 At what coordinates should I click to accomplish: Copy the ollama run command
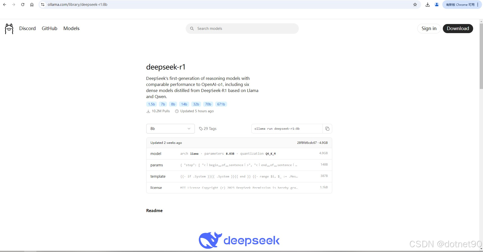(x=327, y=129)
